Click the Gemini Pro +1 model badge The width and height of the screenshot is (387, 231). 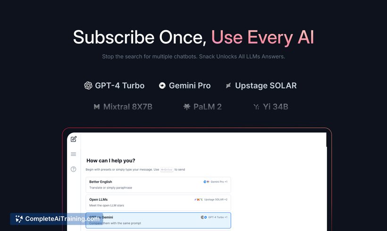[x=215, y=181]
